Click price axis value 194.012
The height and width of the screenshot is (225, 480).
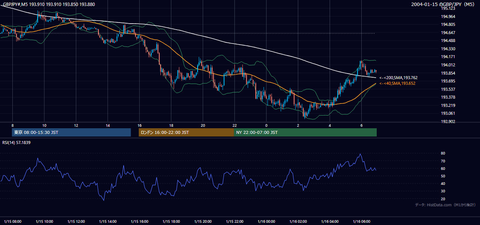(448, 65)
